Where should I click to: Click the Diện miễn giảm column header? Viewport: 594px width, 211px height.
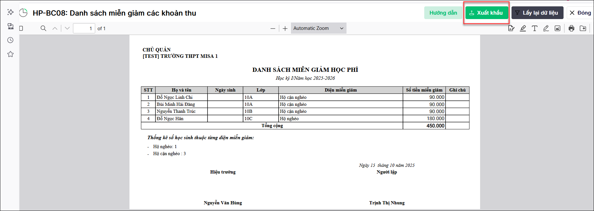(341, 90)
